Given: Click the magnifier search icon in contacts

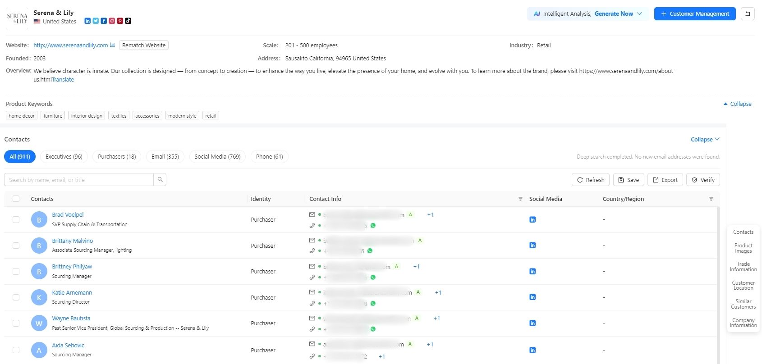Looking at the screenshot, I should 160,180.
